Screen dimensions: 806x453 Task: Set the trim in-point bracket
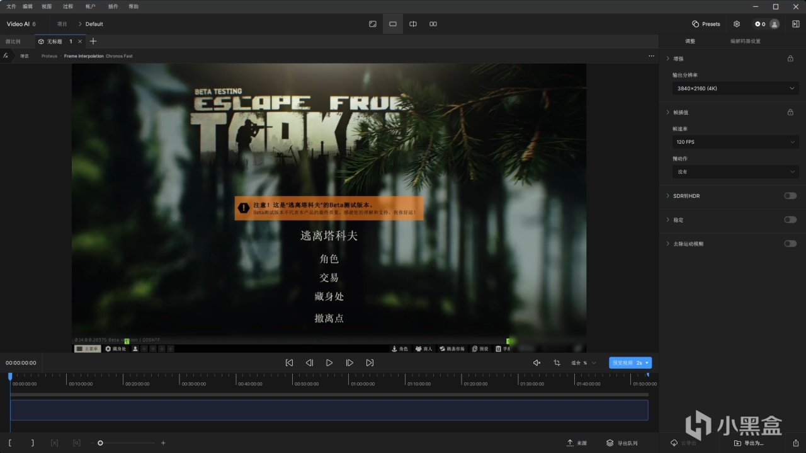click(10, 443)
